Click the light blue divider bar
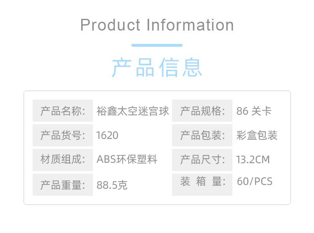Viewport: 314px width, 233px height. (x=157, y=45)
